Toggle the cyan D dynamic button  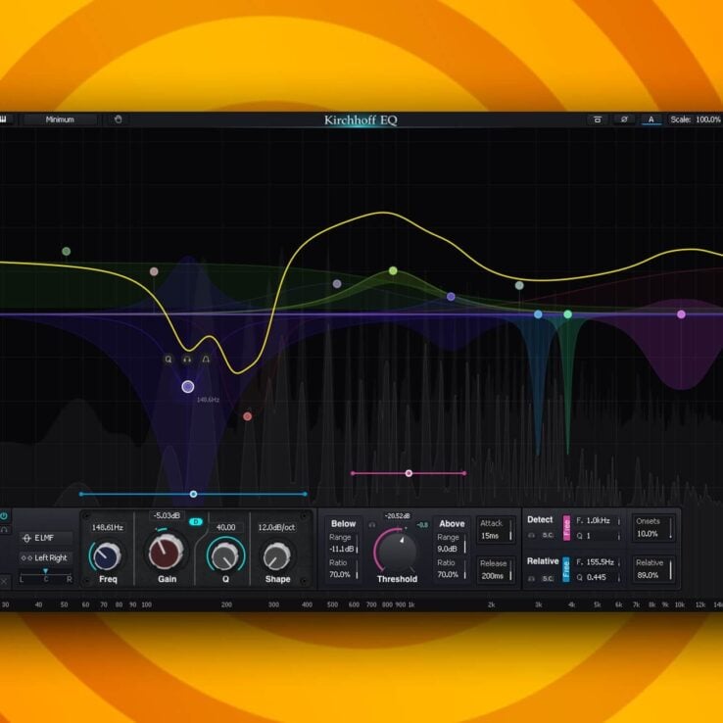point(196,522)
